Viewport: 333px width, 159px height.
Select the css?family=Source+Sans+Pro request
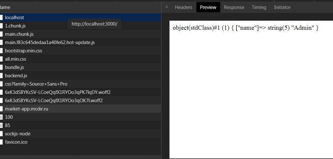point(80,84)
